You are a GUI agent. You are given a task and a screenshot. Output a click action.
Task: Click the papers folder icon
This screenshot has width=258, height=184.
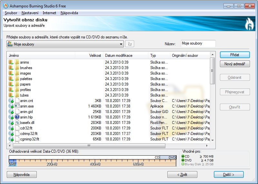(17, 84)
